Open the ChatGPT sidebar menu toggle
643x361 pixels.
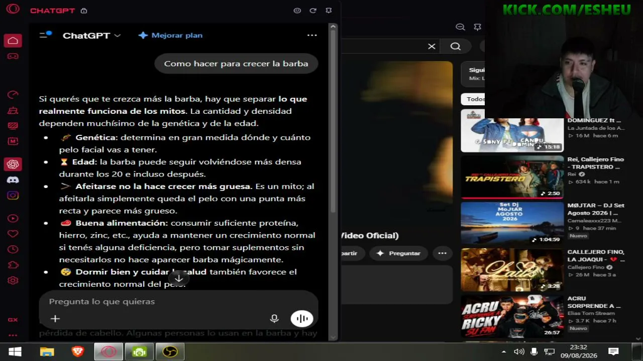pyautogui.click(x=45, y=35)
